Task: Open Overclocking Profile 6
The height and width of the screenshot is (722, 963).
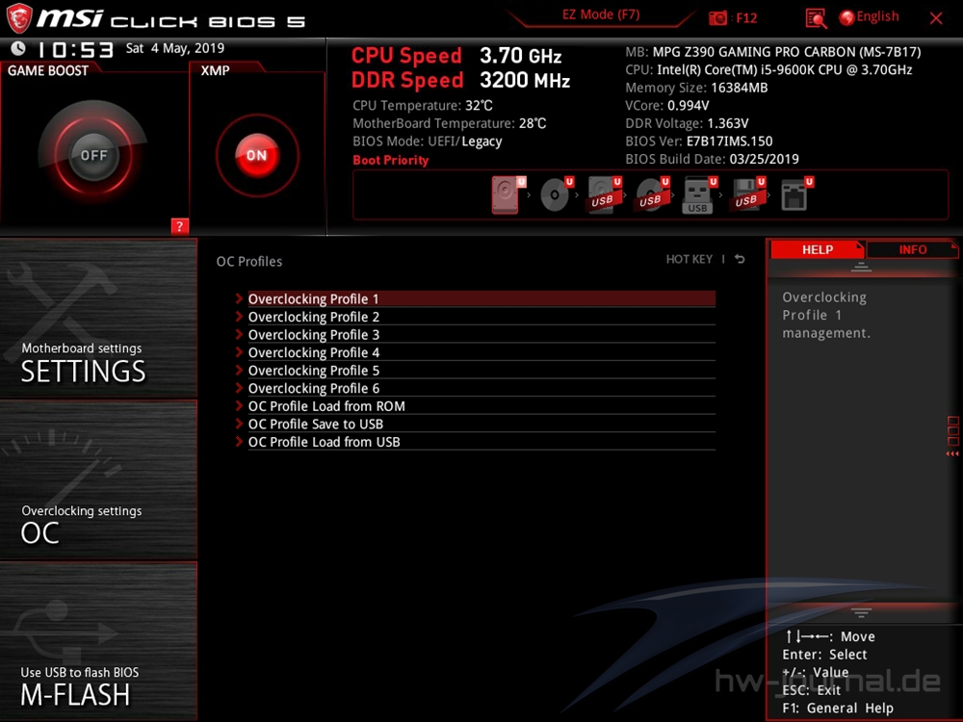Action: point(481,388)
